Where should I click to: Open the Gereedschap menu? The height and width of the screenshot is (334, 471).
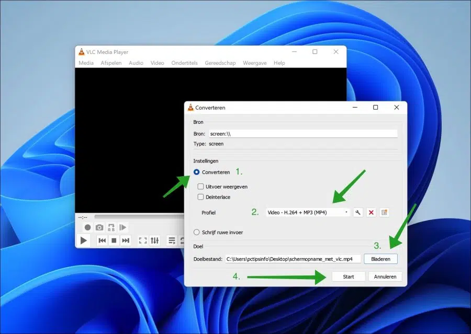[x=220, y=63]
